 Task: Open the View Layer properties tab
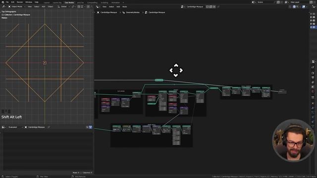tap(313, 83)
